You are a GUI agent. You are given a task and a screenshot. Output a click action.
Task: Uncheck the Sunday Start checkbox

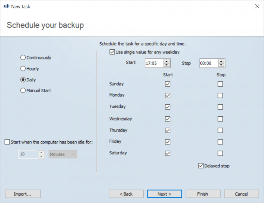[168, 84]
